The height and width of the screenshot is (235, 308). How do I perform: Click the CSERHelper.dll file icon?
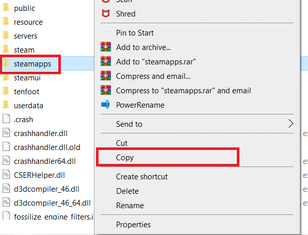tap(6, 174)
